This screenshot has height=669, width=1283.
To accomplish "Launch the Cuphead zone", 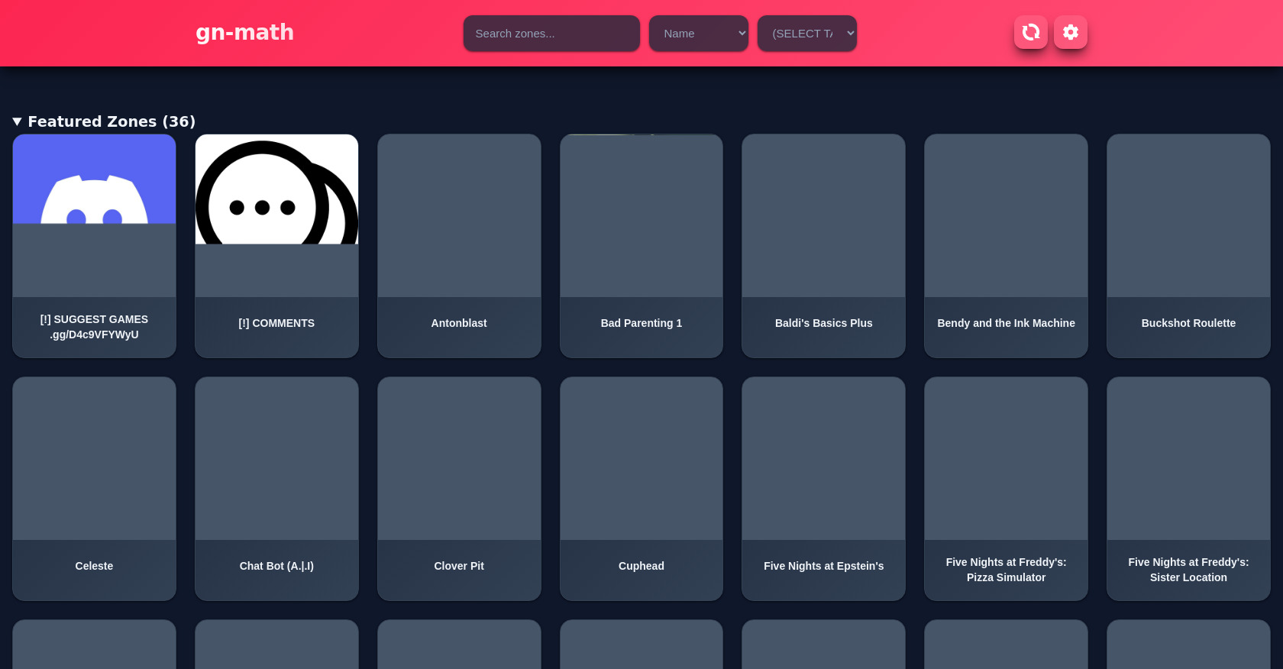I will point(641,488).
